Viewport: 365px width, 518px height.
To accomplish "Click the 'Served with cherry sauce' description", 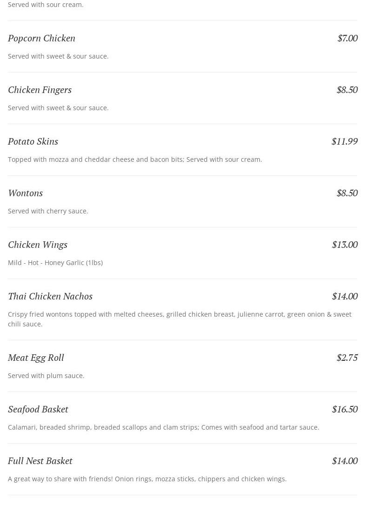I will [48, 211].
